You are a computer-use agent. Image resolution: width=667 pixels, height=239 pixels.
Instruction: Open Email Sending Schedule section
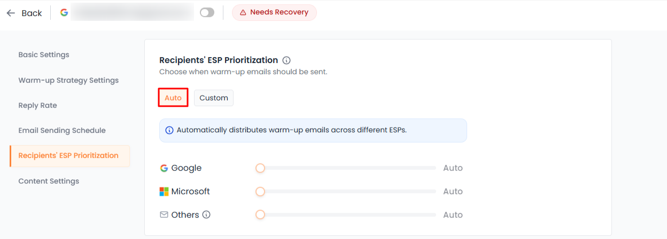point(62,131)
